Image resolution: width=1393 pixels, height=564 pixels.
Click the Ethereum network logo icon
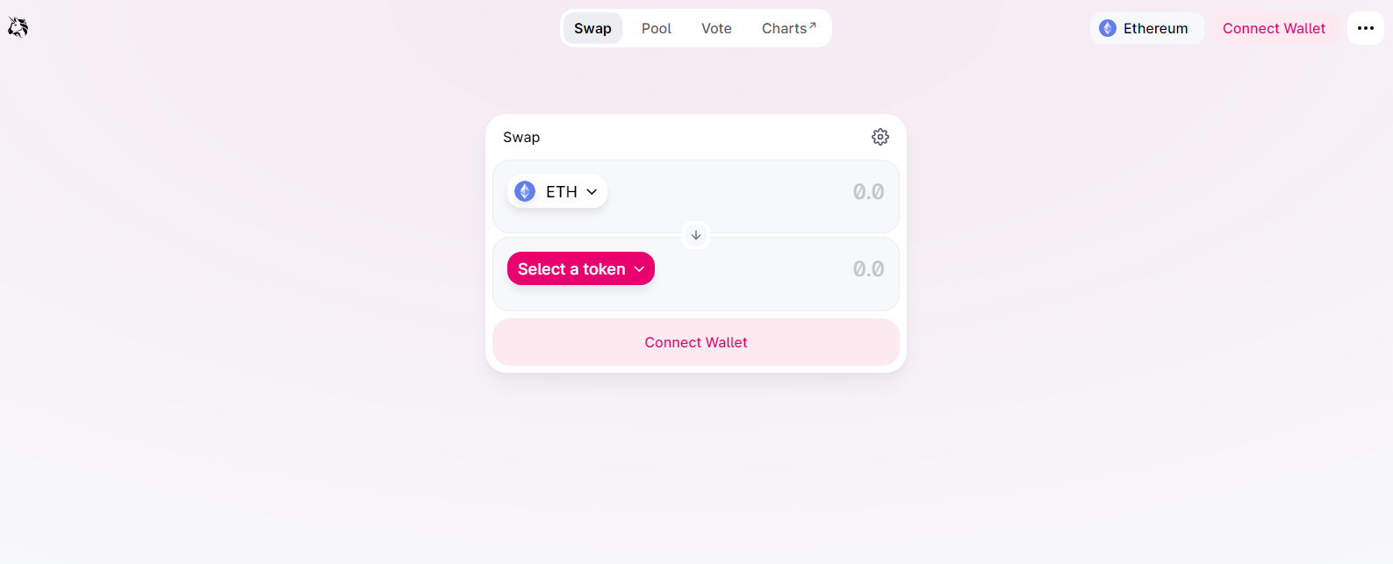tap(1108, 28)
